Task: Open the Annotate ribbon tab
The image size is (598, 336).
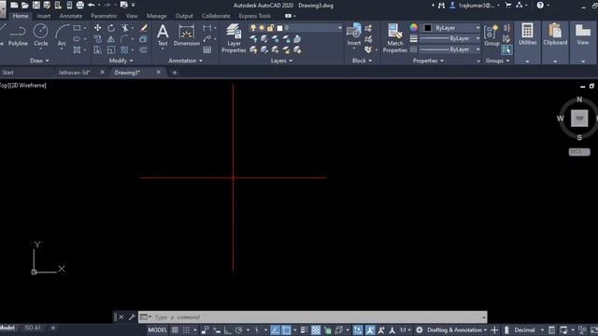Action: click(71, 16)
